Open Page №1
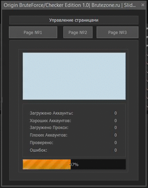148x188 pixels. pos(33,32)
